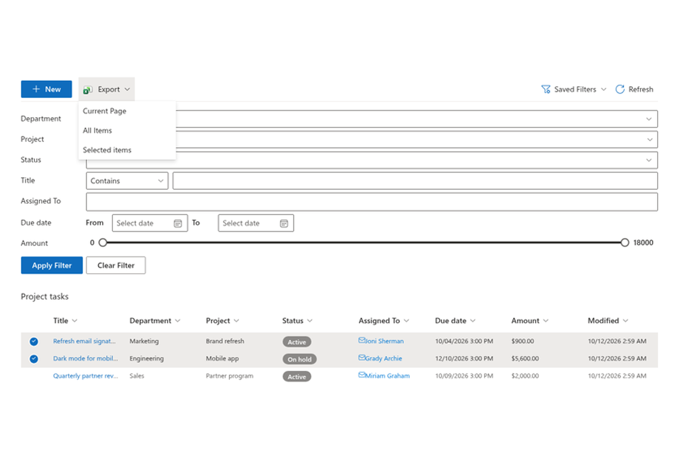
Task: Open the Status filter dropdown
Action: click(372, 160)
